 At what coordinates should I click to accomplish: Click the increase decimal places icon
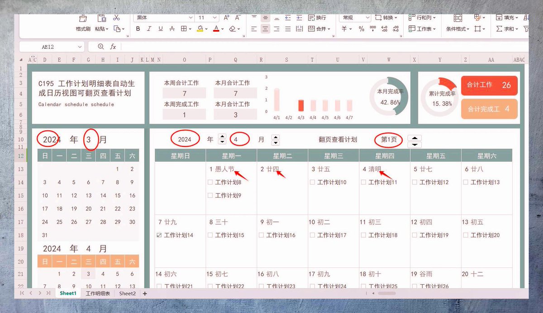tap(384, 28)
